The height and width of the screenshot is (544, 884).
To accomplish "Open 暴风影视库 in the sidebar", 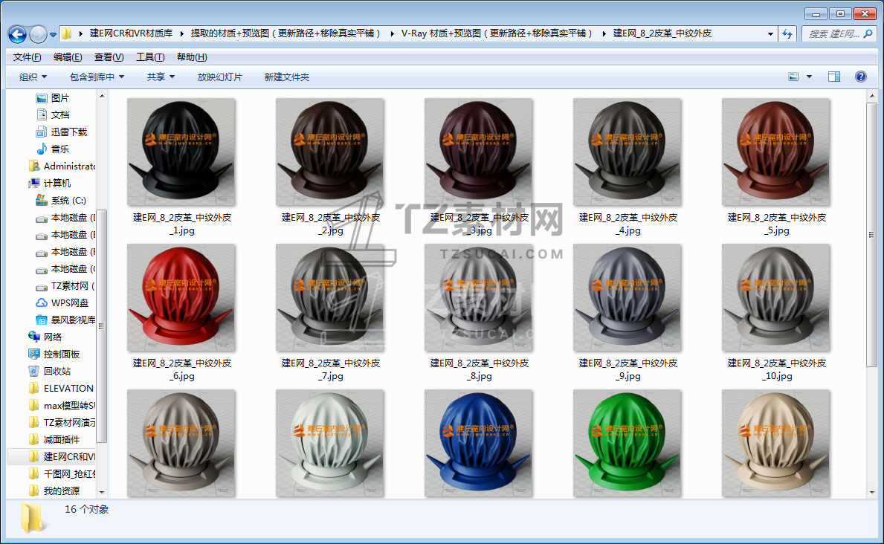I will 65,320.
